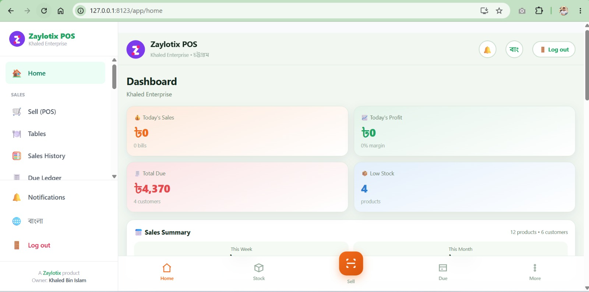Select the This Week summary panel
This screenshot has height=292, width=589.
tap(241, 249)
